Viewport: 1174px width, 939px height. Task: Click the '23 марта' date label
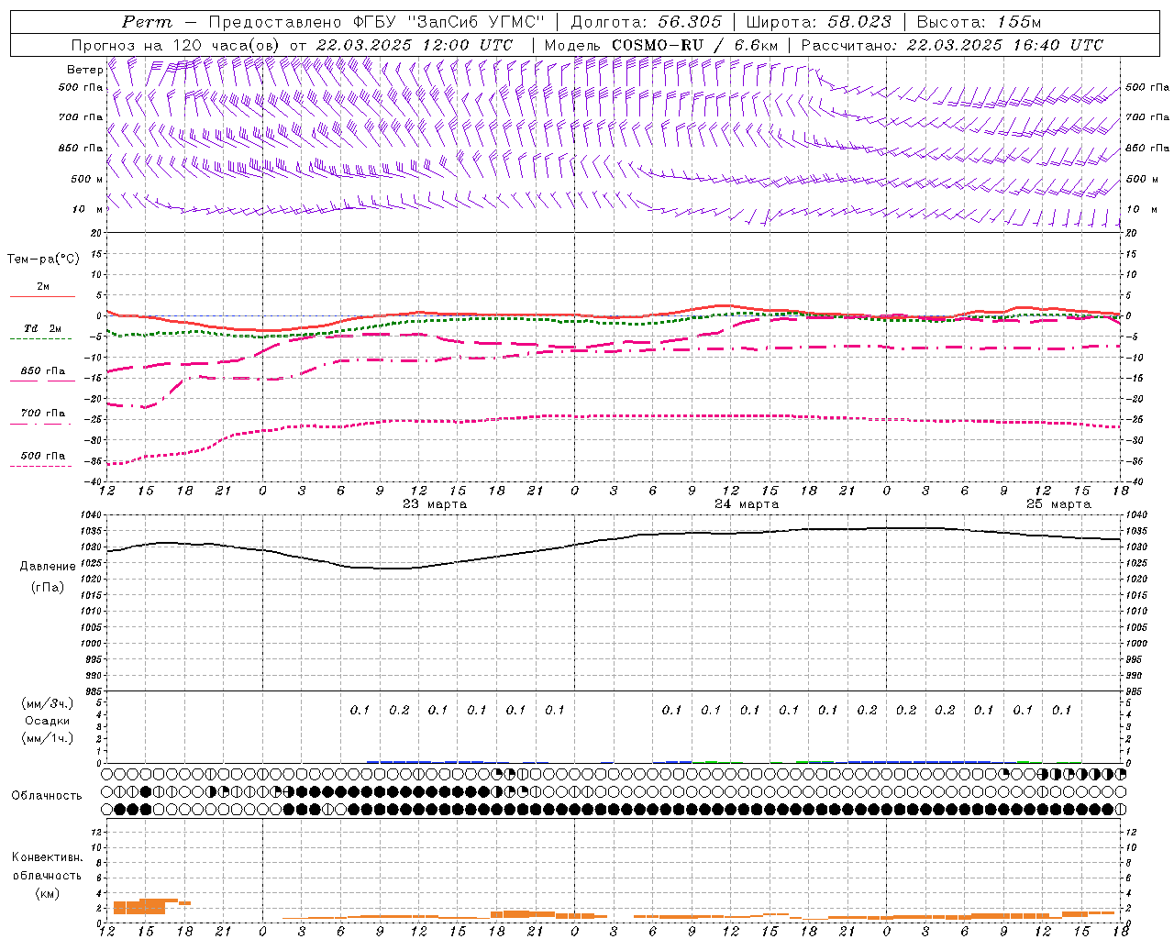coord(435,504)
